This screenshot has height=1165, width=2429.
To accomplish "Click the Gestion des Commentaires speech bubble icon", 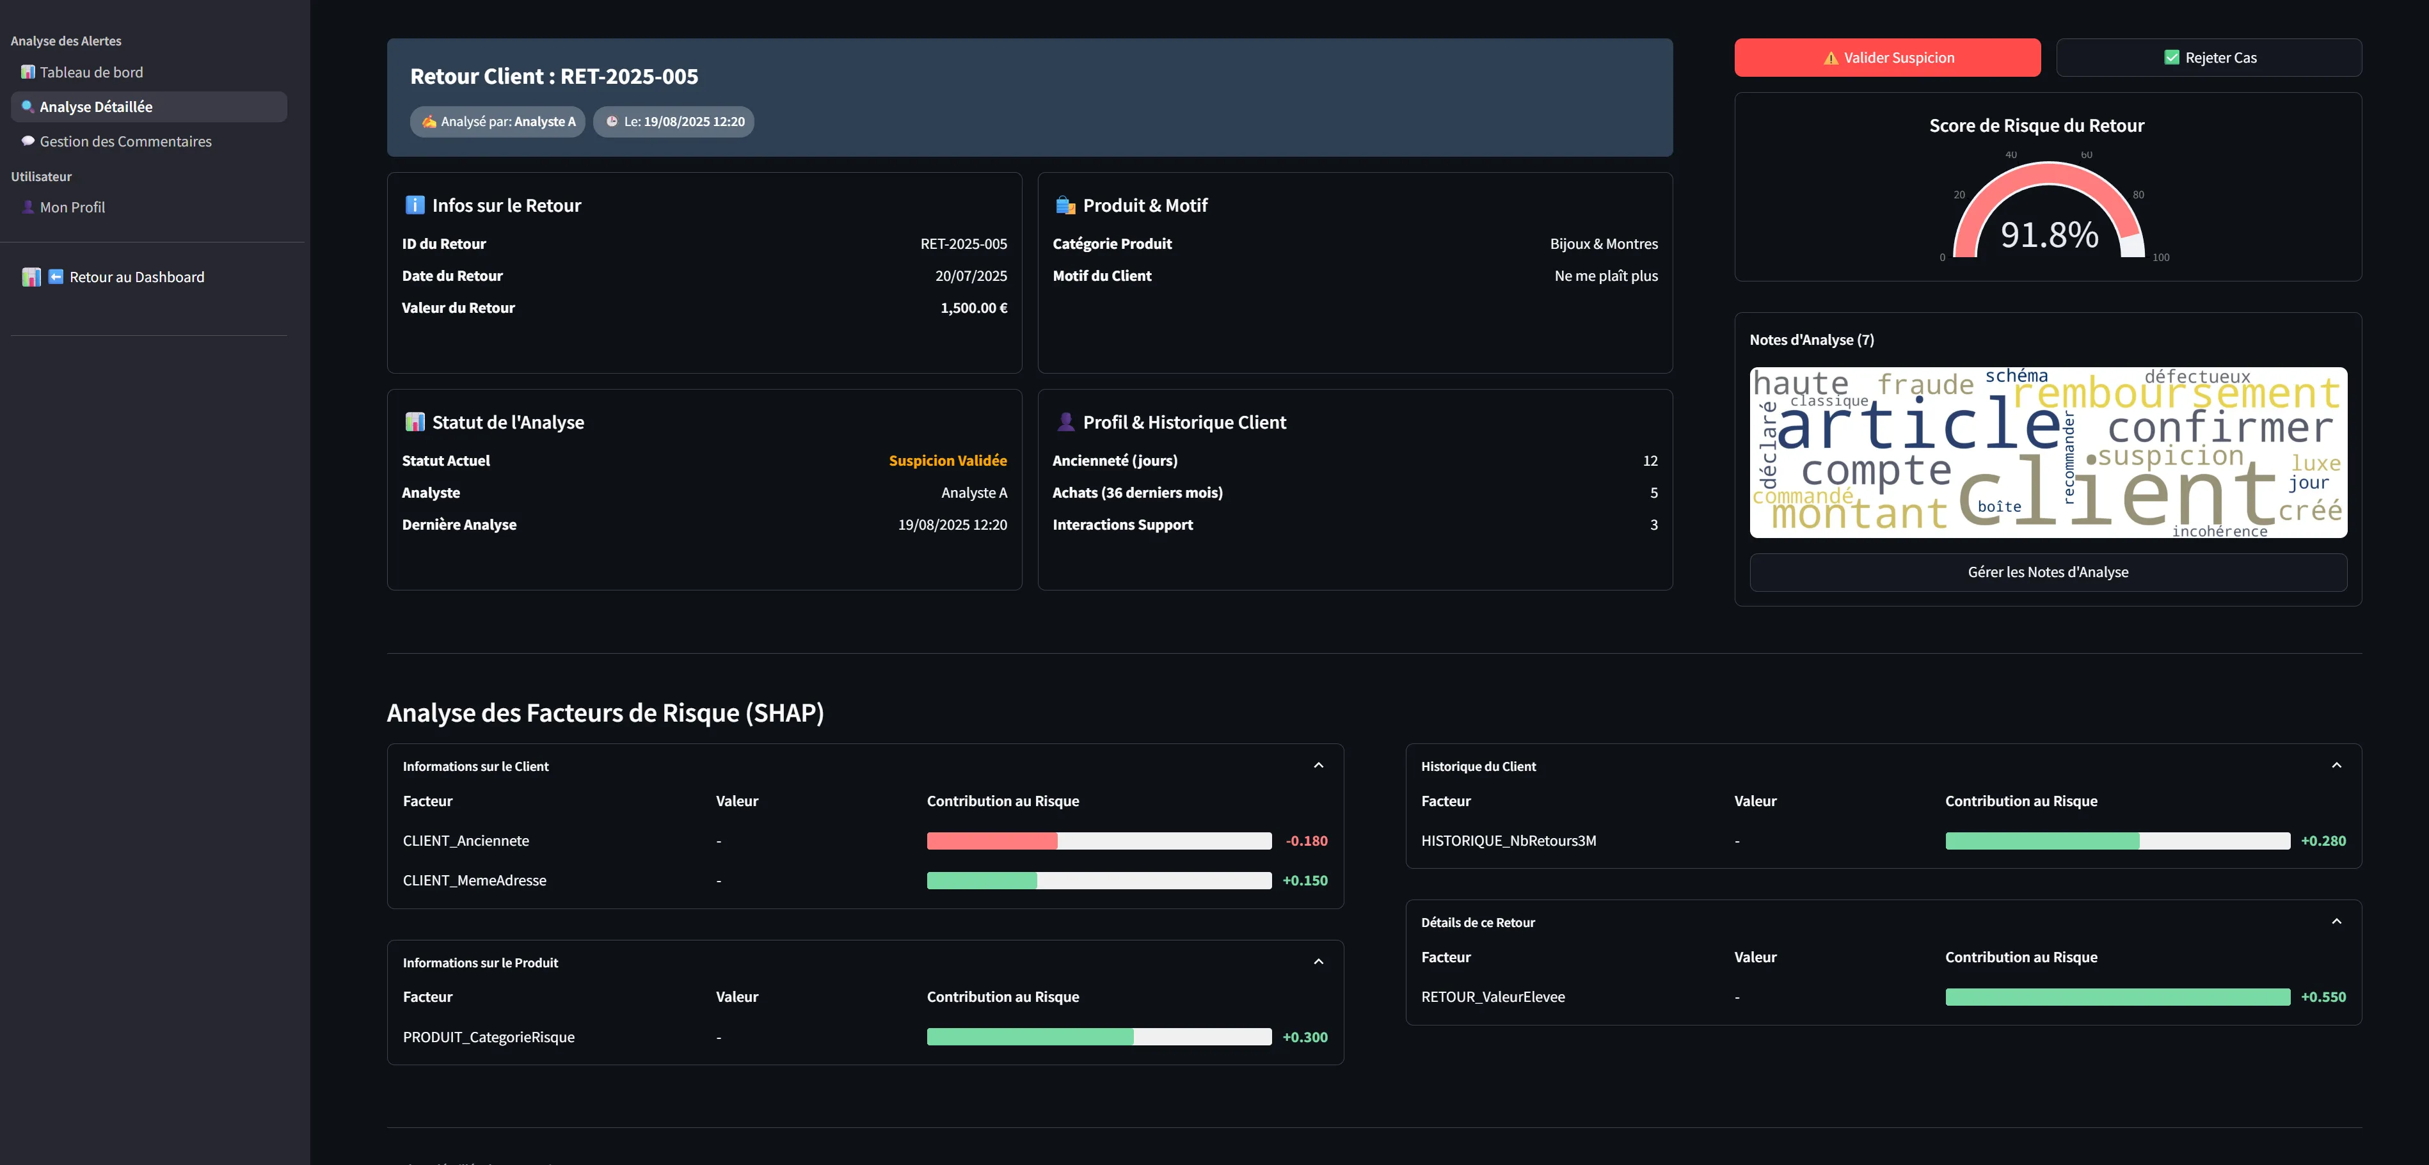I will click(28, 141).
